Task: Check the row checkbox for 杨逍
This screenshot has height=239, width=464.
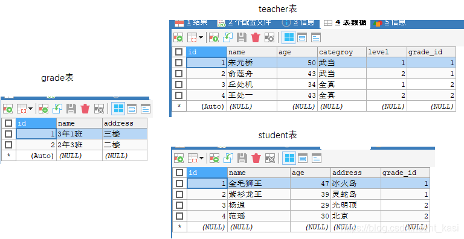Action: 179,205
